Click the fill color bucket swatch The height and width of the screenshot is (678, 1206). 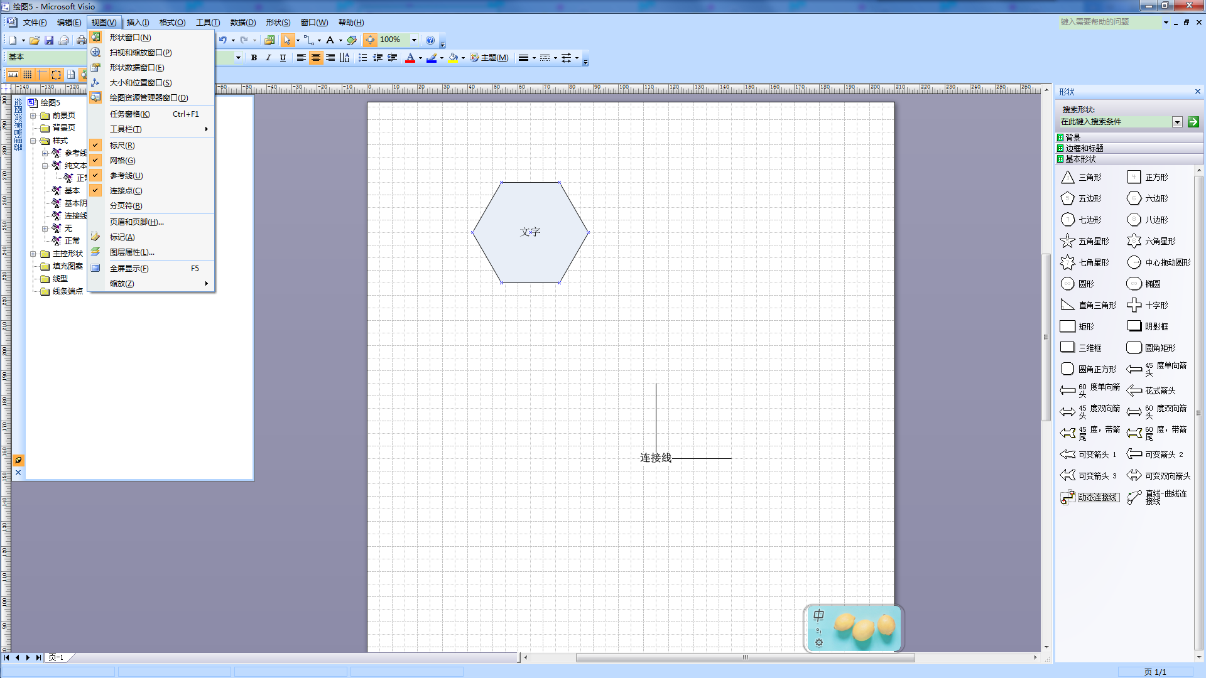pos(454,58)
